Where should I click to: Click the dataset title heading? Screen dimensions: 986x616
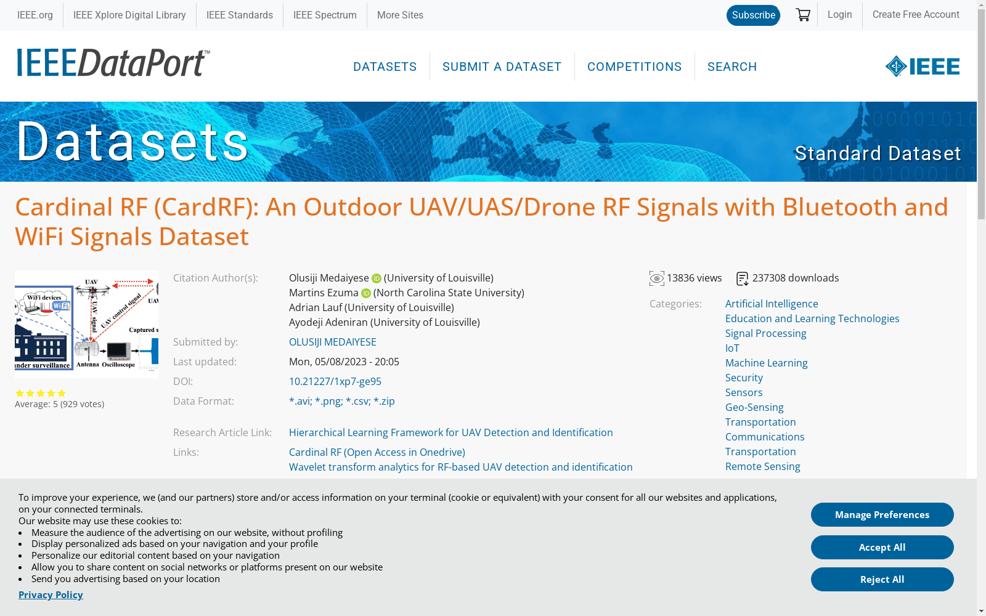click(x=481, y=222)
